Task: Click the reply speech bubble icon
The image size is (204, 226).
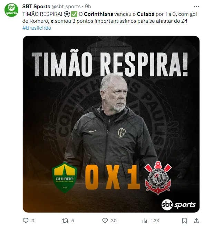Action: 26,220
